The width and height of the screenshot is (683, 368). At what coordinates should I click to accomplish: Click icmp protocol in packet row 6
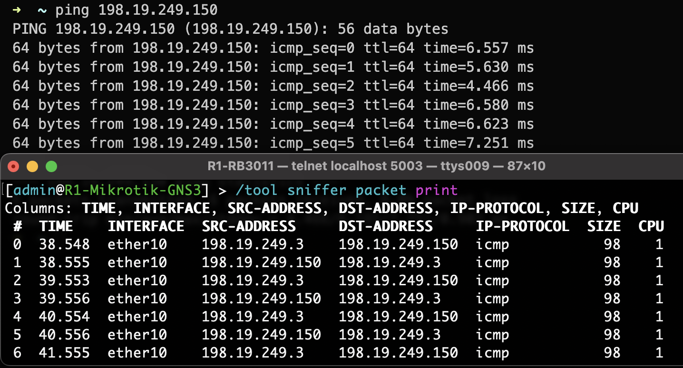point(492,353)
